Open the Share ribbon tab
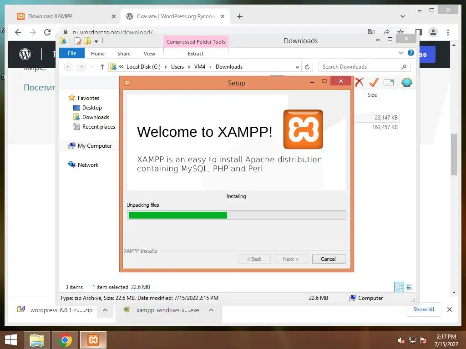The width and height of the screenshot is (466, 349). click(x=124, y=54)
